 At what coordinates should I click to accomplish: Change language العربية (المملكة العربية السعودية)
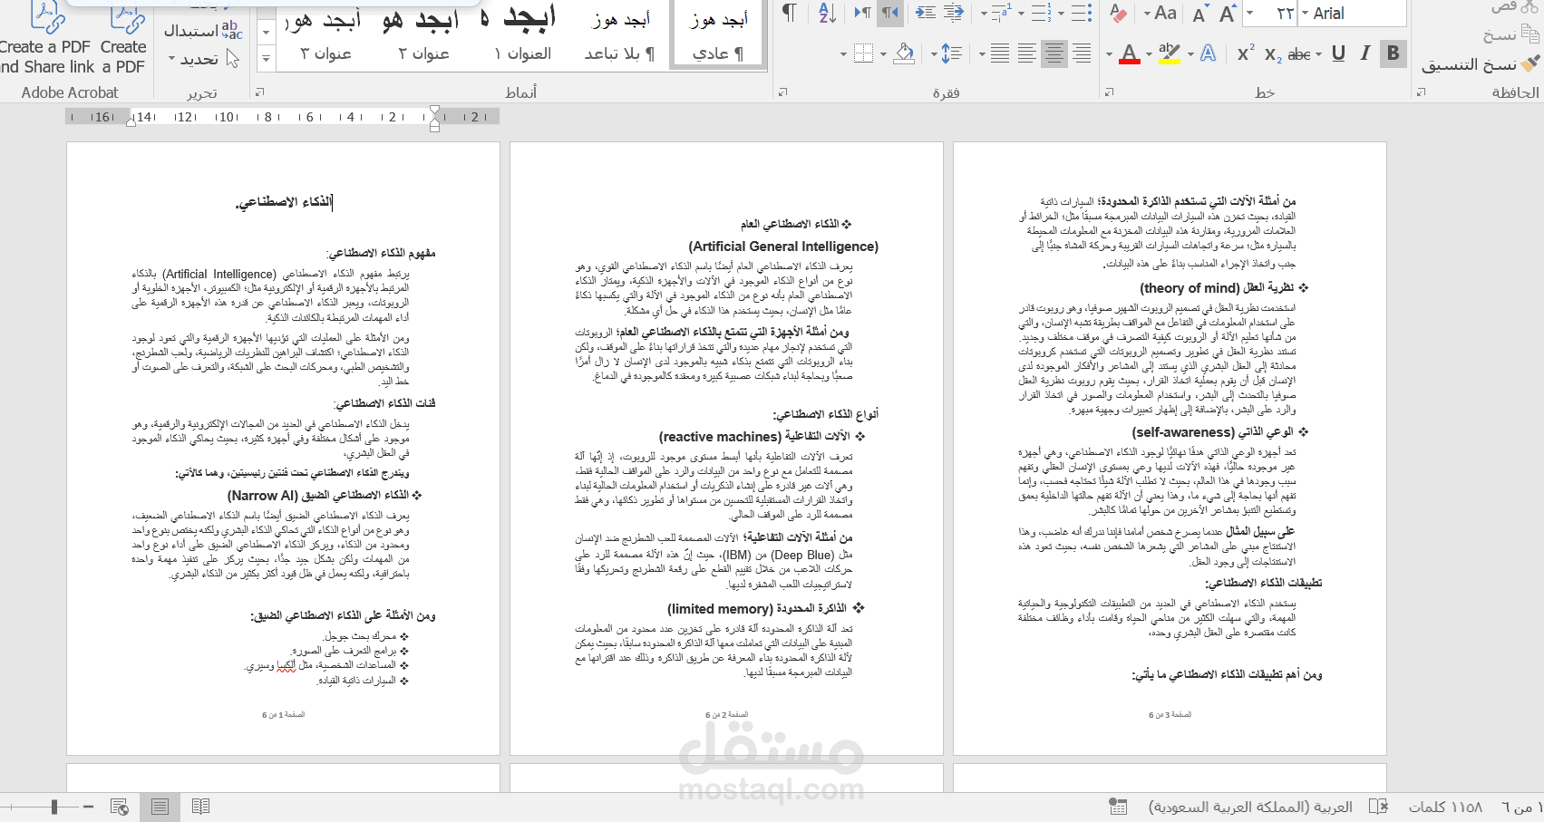1250,807
